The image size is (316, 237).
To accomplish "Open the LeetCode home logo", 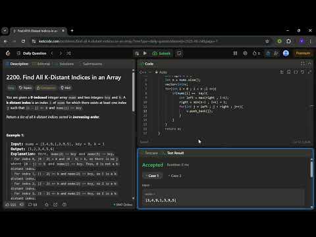I will click(8, 53).
